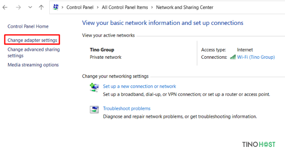This screenshot has width=285, height=153.
Task: Go up one level with up arrow
Action: click(x=41, y=7)
